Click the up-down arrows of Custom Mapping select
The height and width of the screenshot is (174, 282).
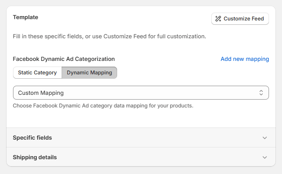pyautogui.click(x=261, y=93)
